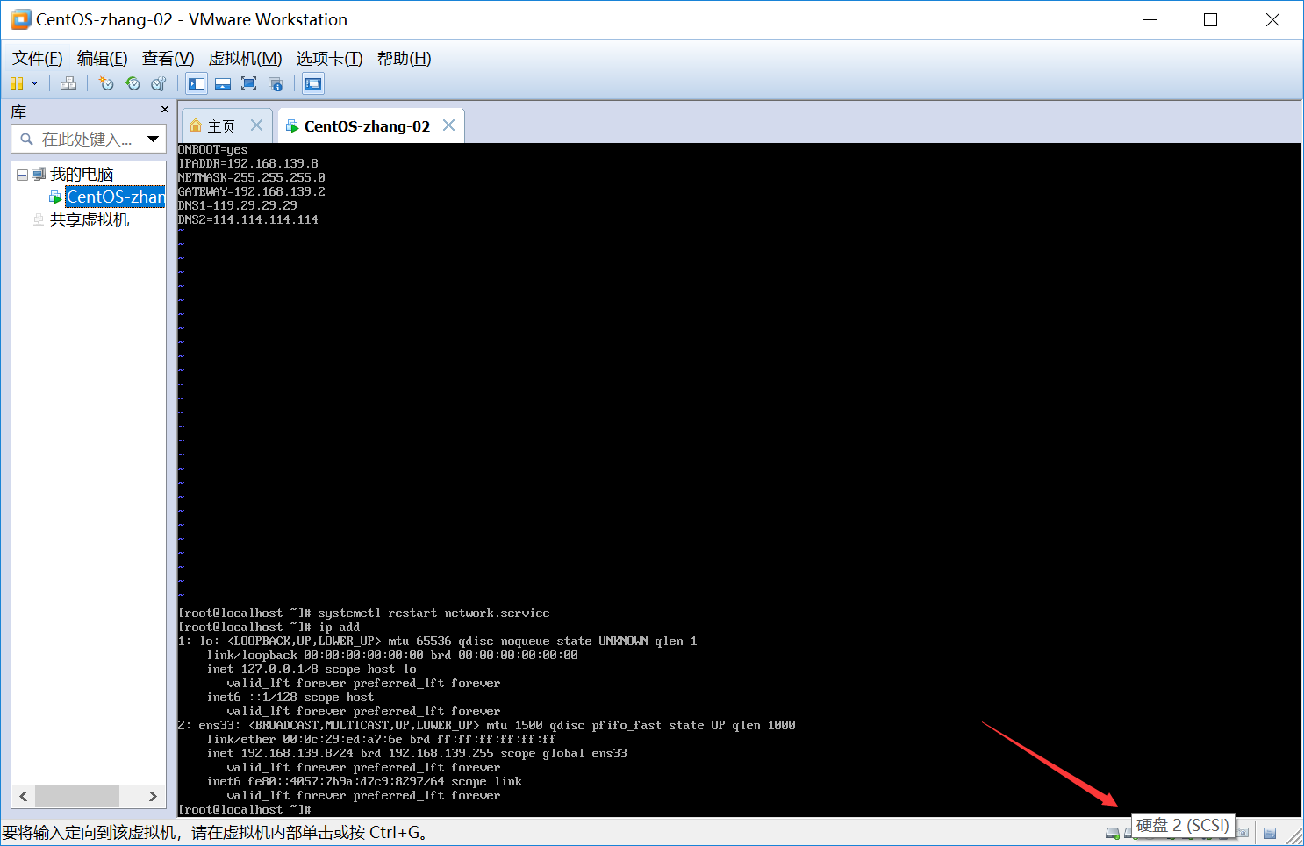Click the Unity mode icon
1304x846 pixels.
pyautogui.click(x=276, y=83)
